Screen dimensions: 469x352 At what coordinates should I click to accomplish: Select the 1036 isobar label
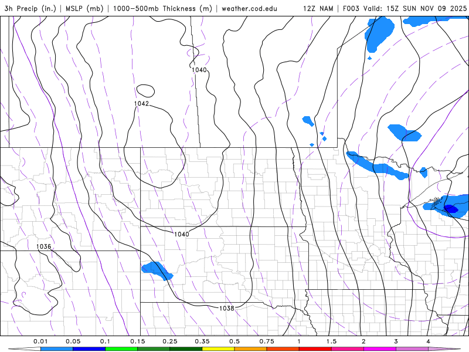coord(43,246)
